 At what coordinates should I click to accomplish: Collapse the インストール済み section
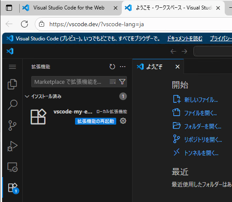(27, 96)
